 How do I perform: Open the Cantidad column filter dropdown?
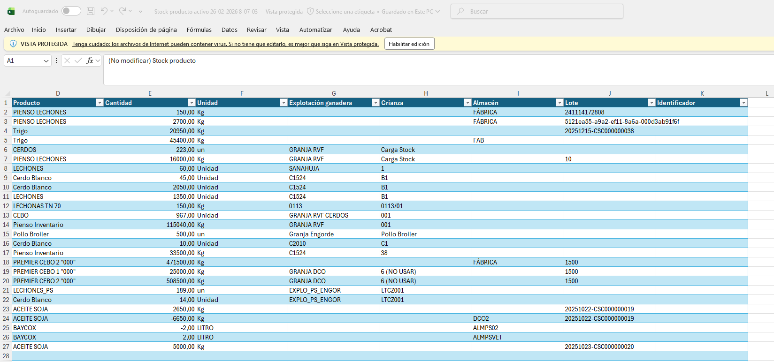(191, 103)
